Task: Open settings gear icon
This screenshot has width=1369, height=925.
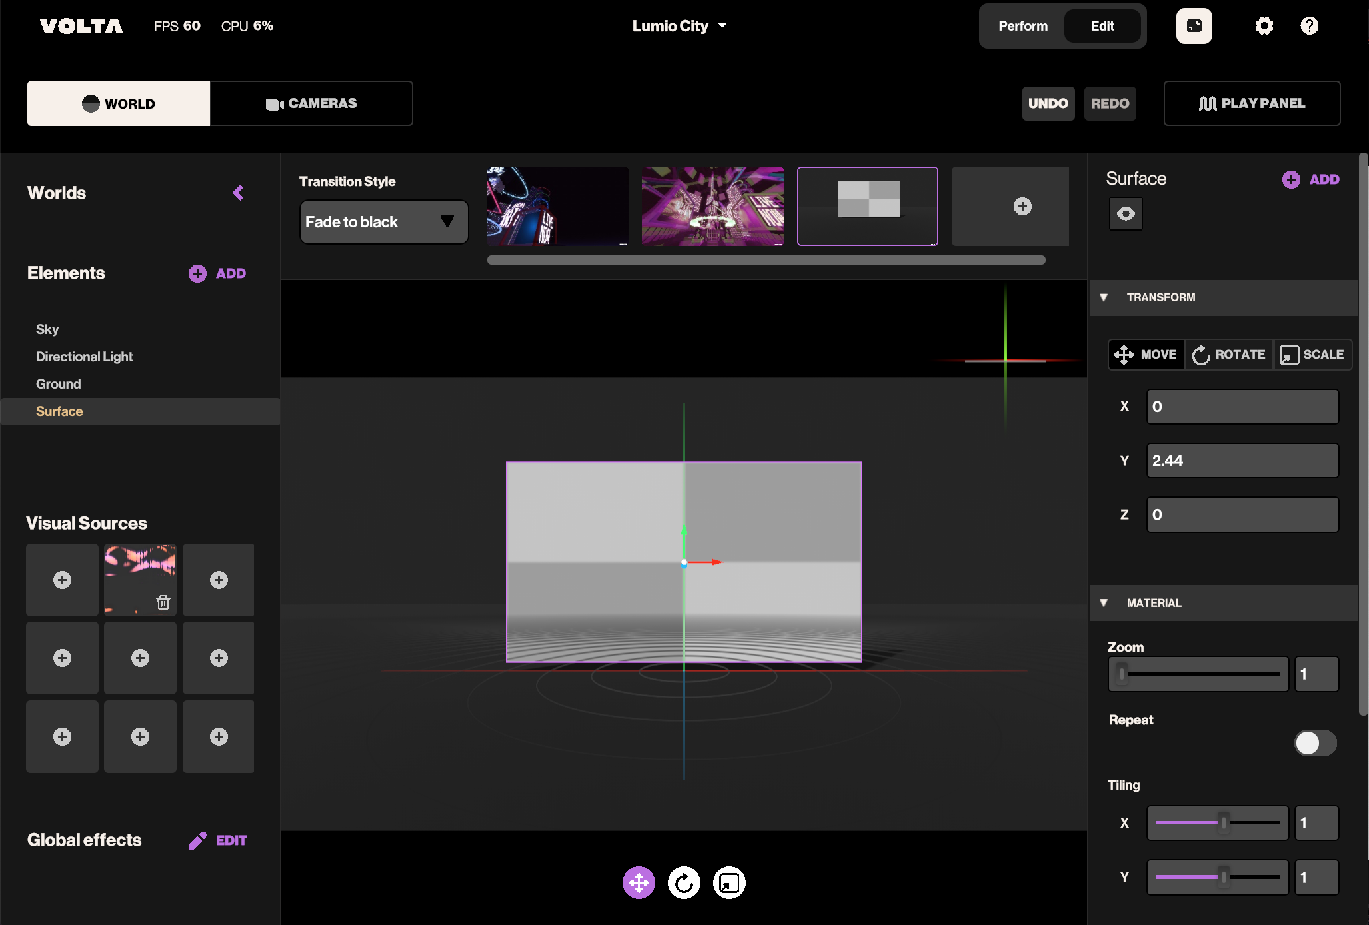Action: (x=1264, y=26)
